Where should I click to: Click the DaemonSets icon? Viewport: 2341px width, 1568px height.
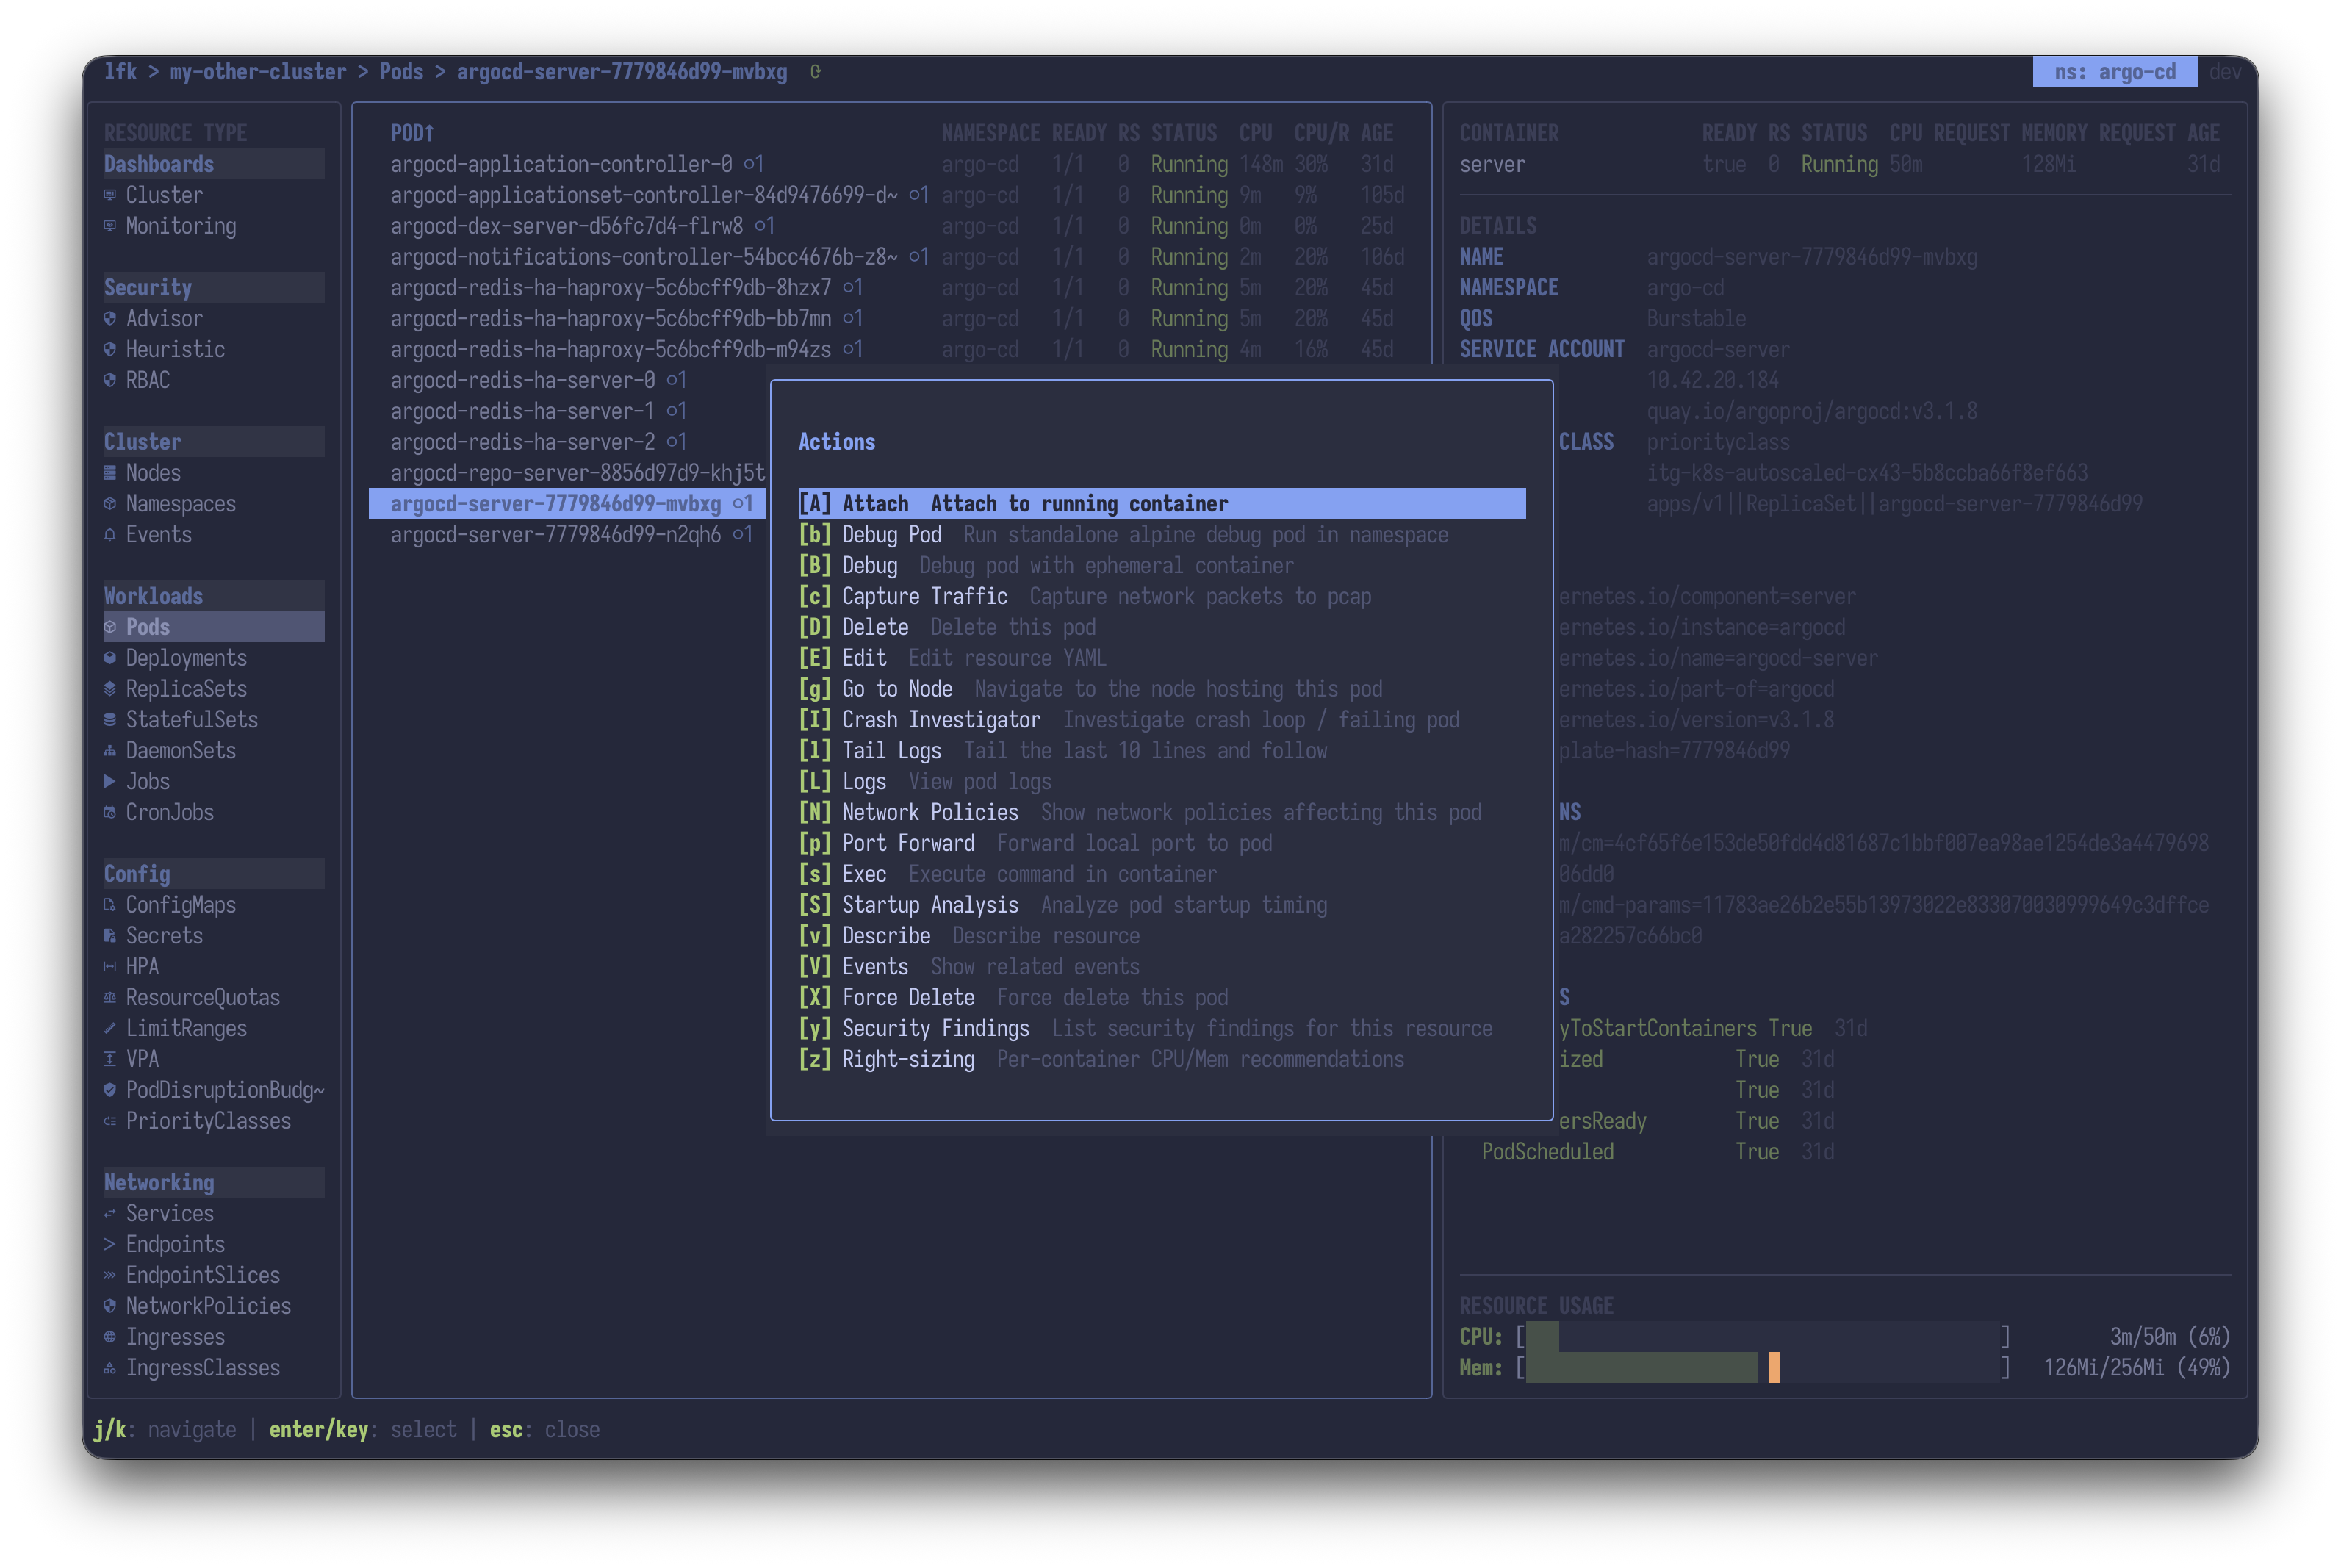pyautogui.click(x=110, y=751)
